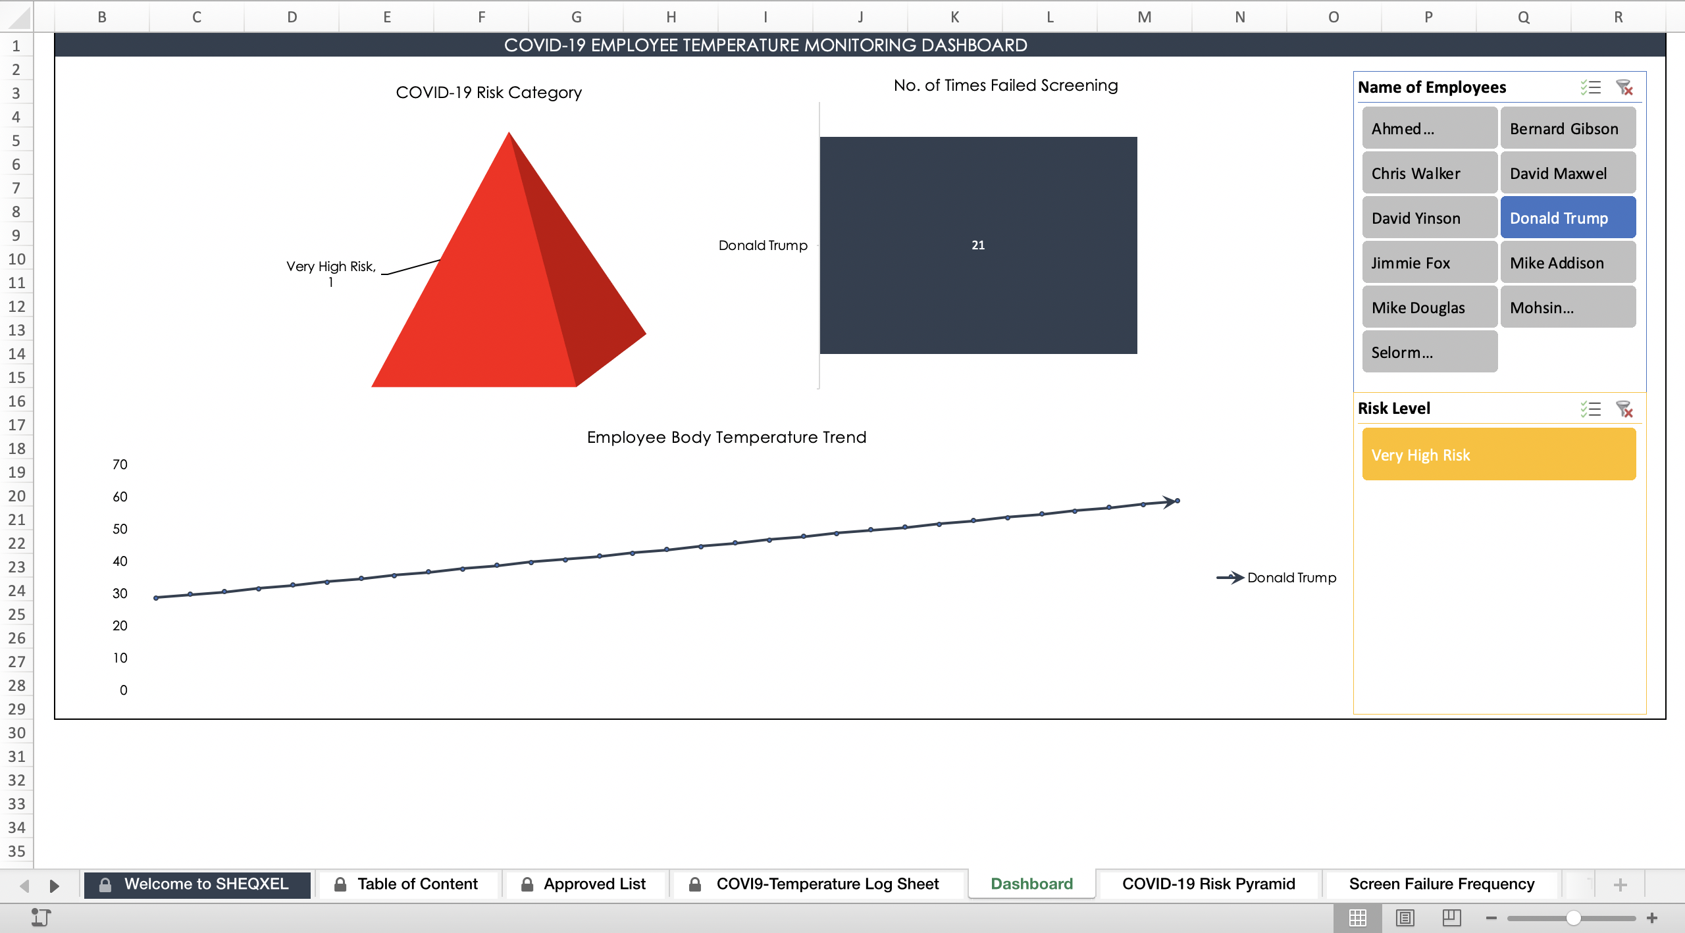This screenshot has height=933, width=1685.
Task: Click the select-all corner triangle
Action: [x=20, y=17]
